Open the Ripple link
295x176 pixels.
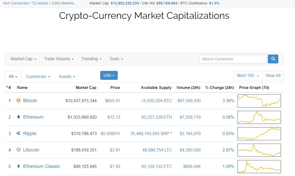coord(30,133)
